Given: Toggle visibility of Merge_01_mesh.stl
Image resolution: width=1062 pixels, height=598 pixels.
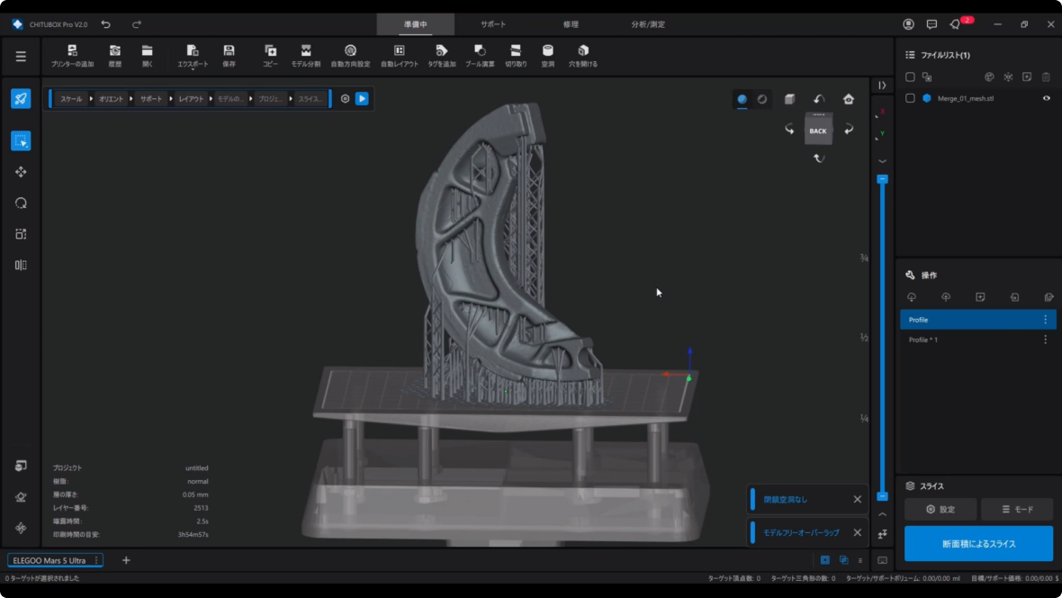Looking at the screenshot, I should tap(1046, 98).
